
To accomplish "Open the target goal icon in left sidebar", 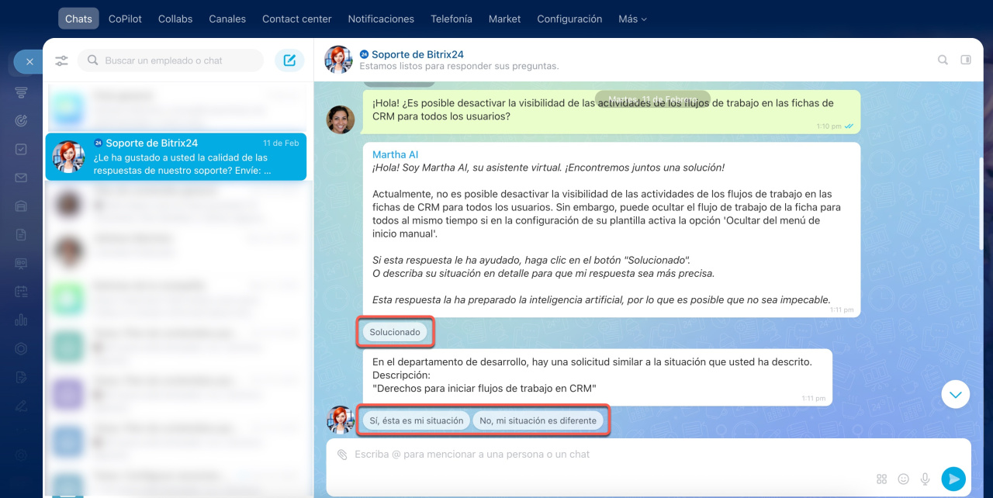I will coord(21,121).
